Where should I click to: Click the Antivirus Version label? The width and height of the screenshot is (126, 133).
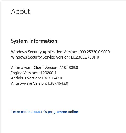tap(26, 78)
